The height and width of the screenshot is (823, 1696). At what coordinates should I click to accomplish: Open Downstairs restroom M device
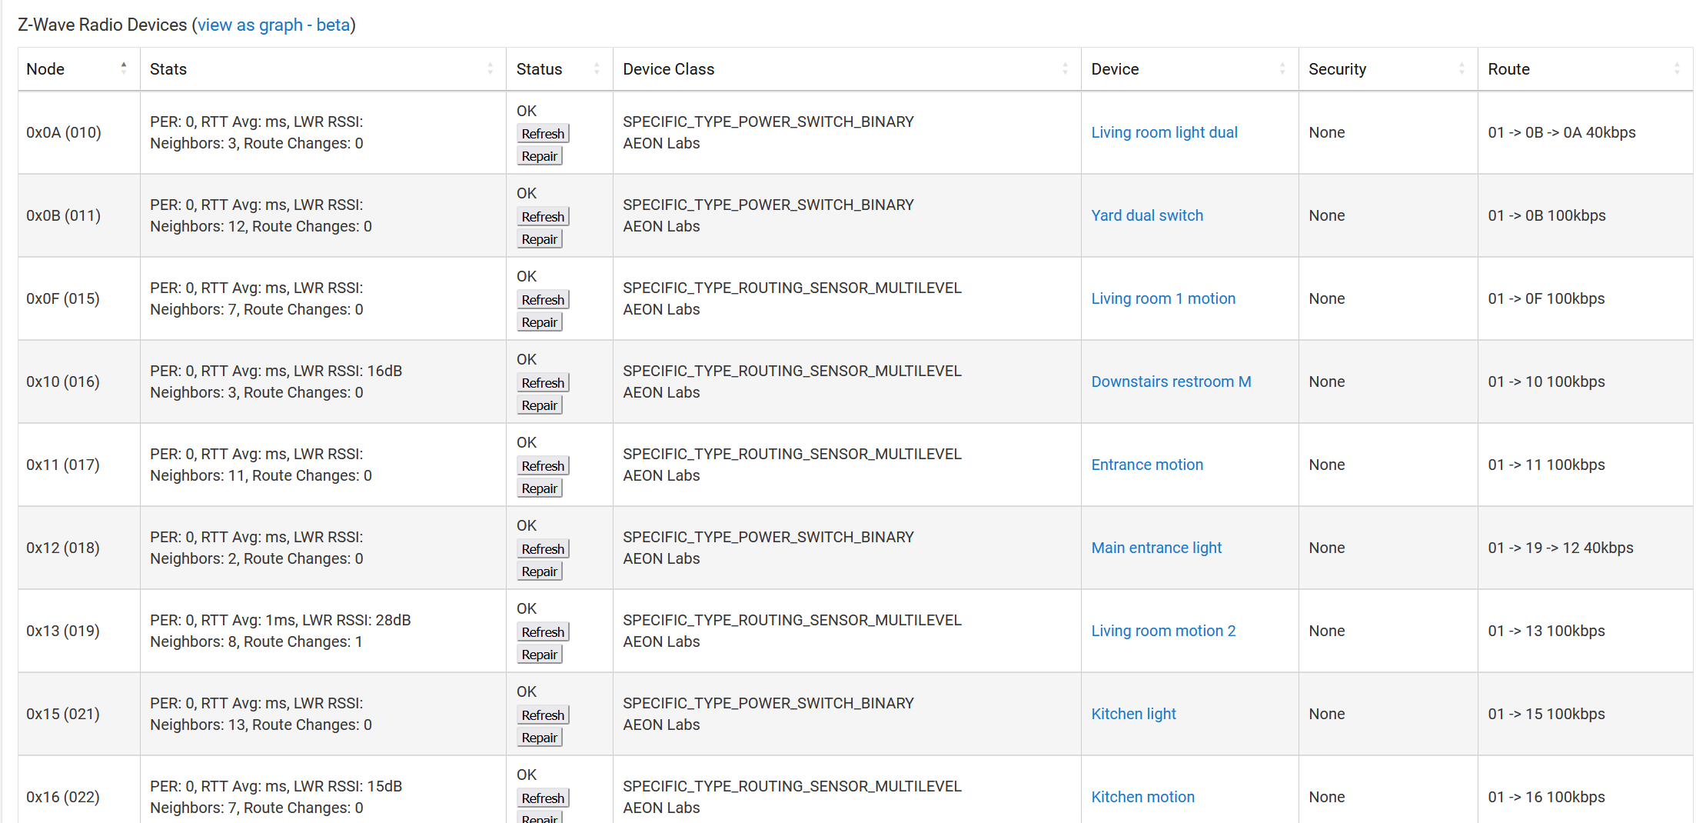coord(1171,382)
